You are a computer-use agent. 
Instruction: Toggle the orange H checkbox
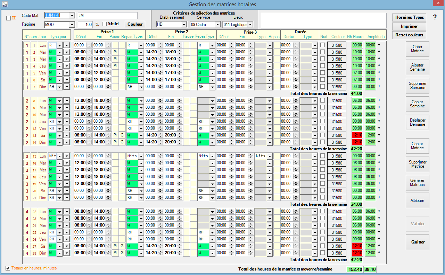pyautogui.click(x=8, y=18)
